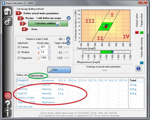
Task: Expand recipe selection arrow button
Action: tap(68, 18)
